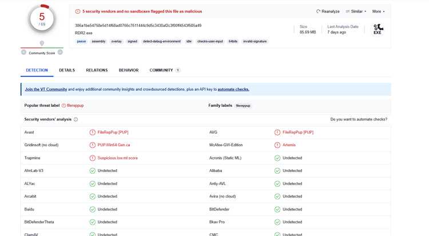
Task: Click the signed tag
Action: coord(133,42)
